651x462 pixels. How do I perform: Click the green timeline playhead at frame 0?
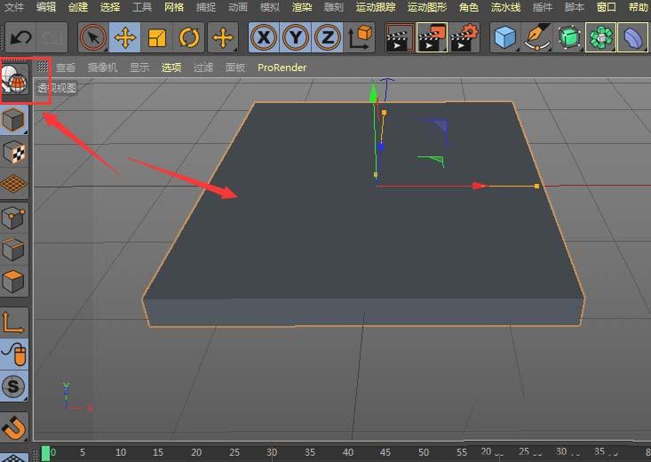click(x=45, y=453)
